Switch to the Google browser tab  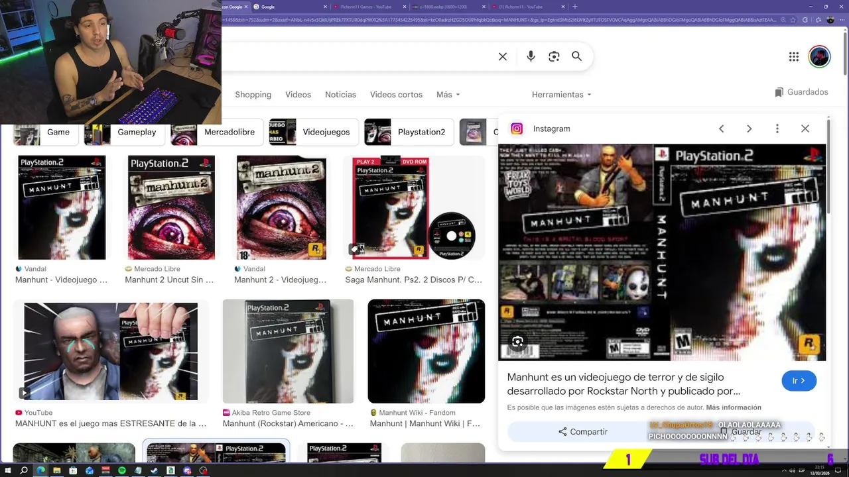(x=289, y=7)
